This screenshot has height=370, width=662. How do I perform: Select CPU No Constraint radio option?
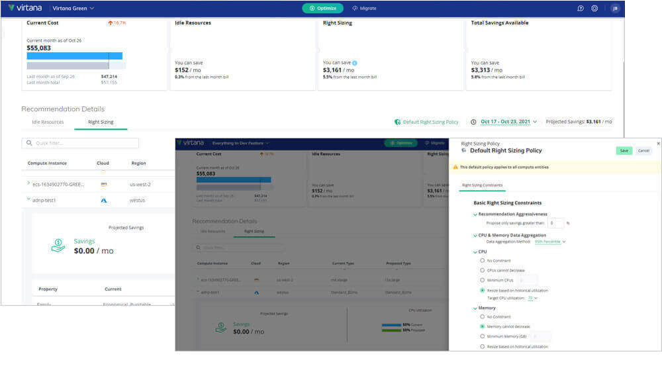click(x=482, y=261)
